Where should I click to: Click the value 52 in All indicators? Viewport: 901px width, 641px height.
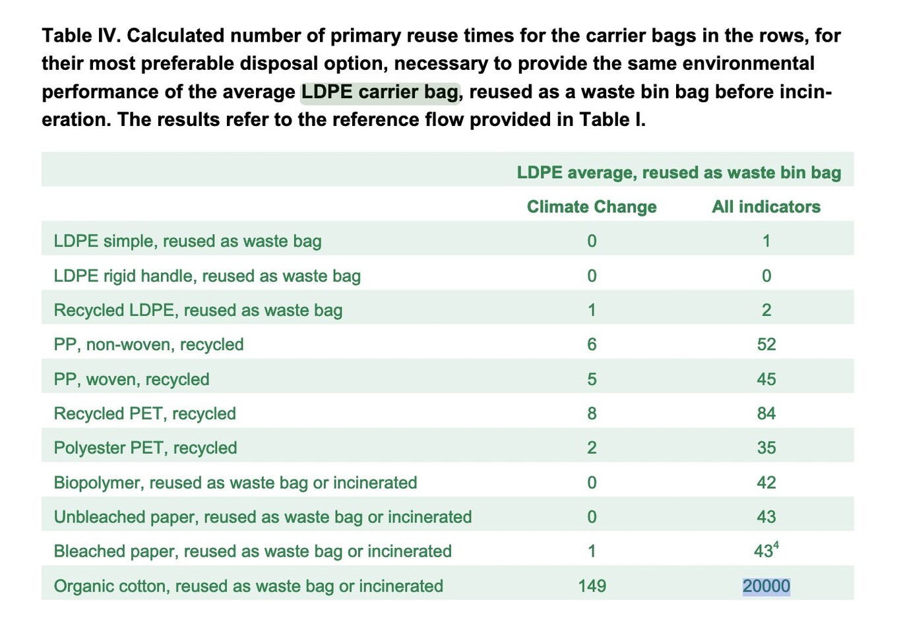(766, 344)
